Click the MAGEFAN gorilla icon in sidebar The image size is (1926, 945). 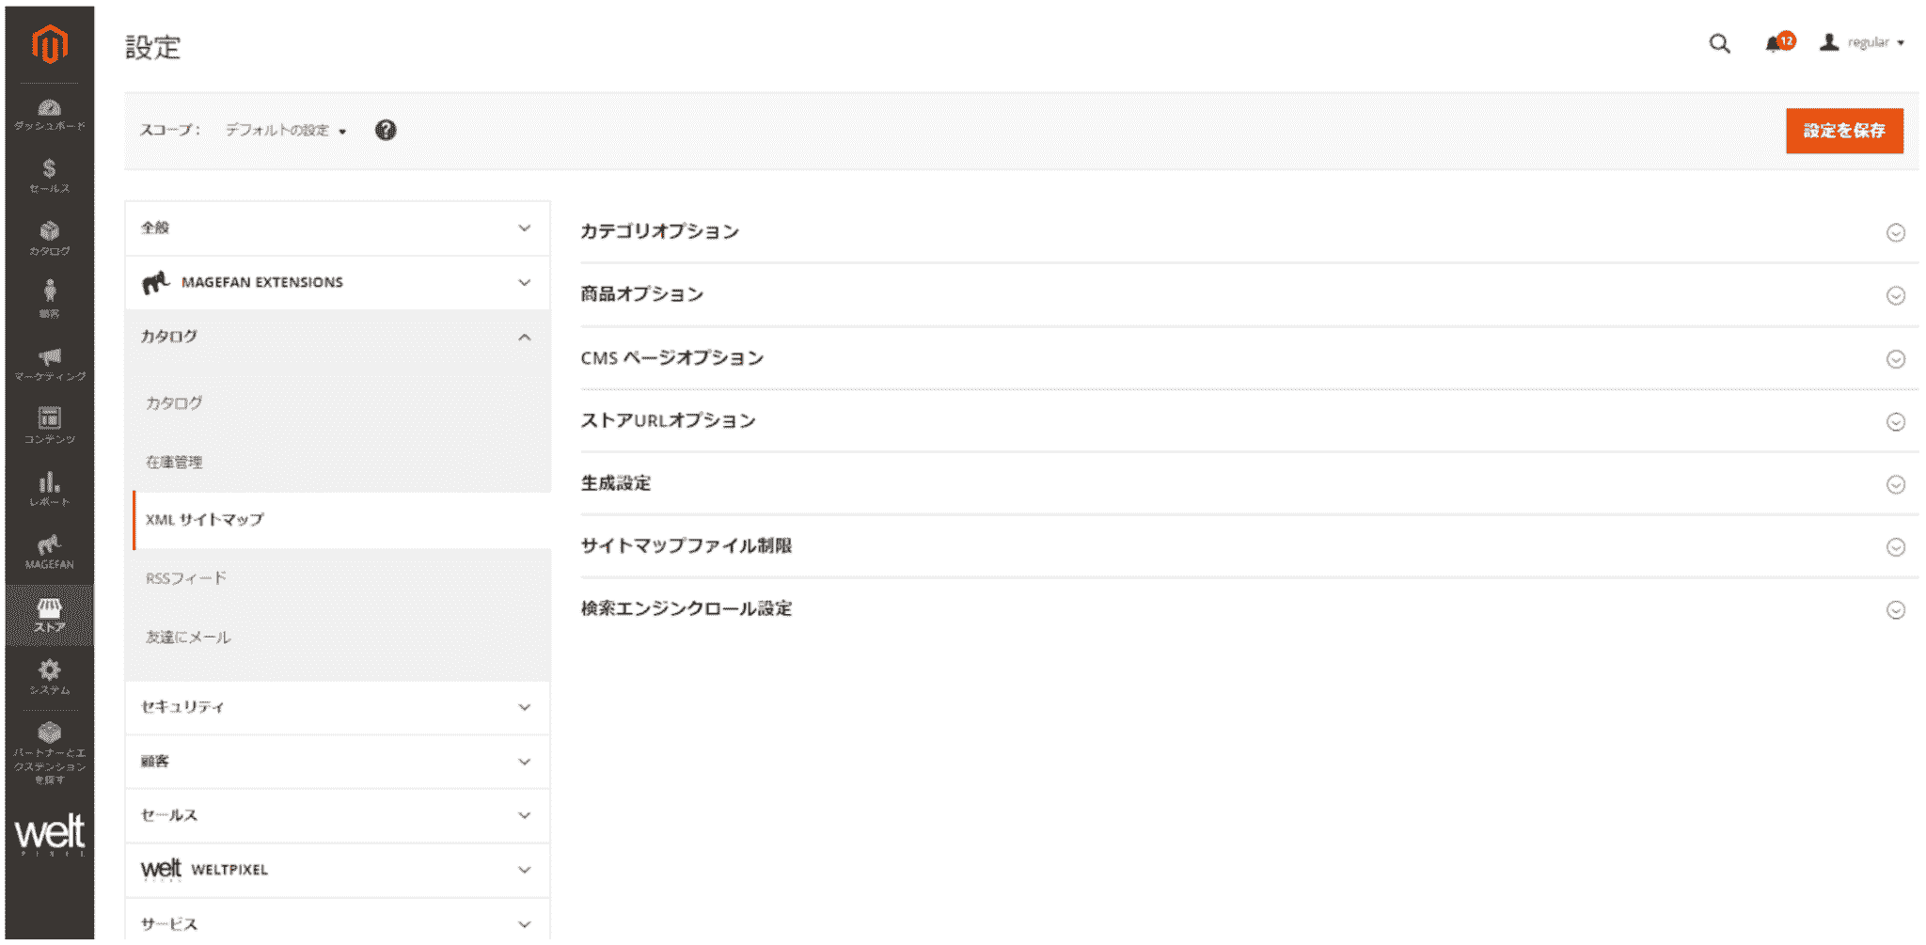point(50,548)
